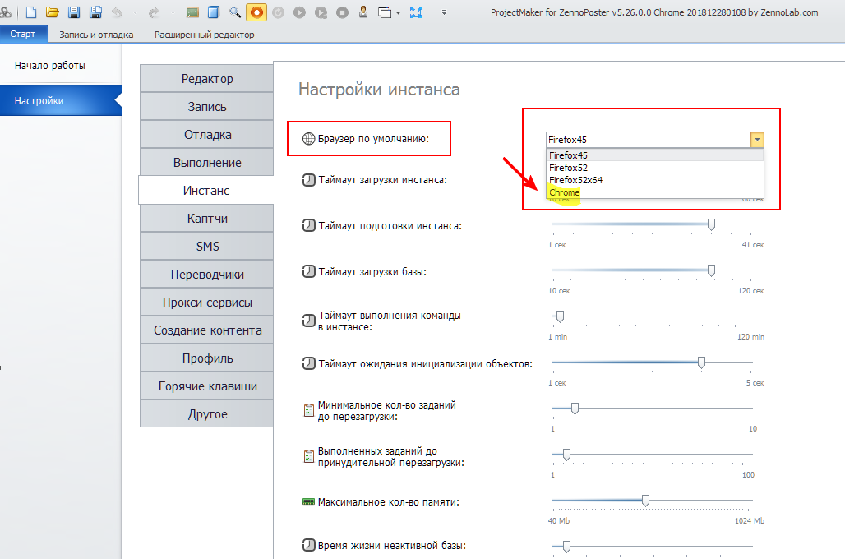Open the SMS settings section
845x559 pixels.
(x=207, y=247)
